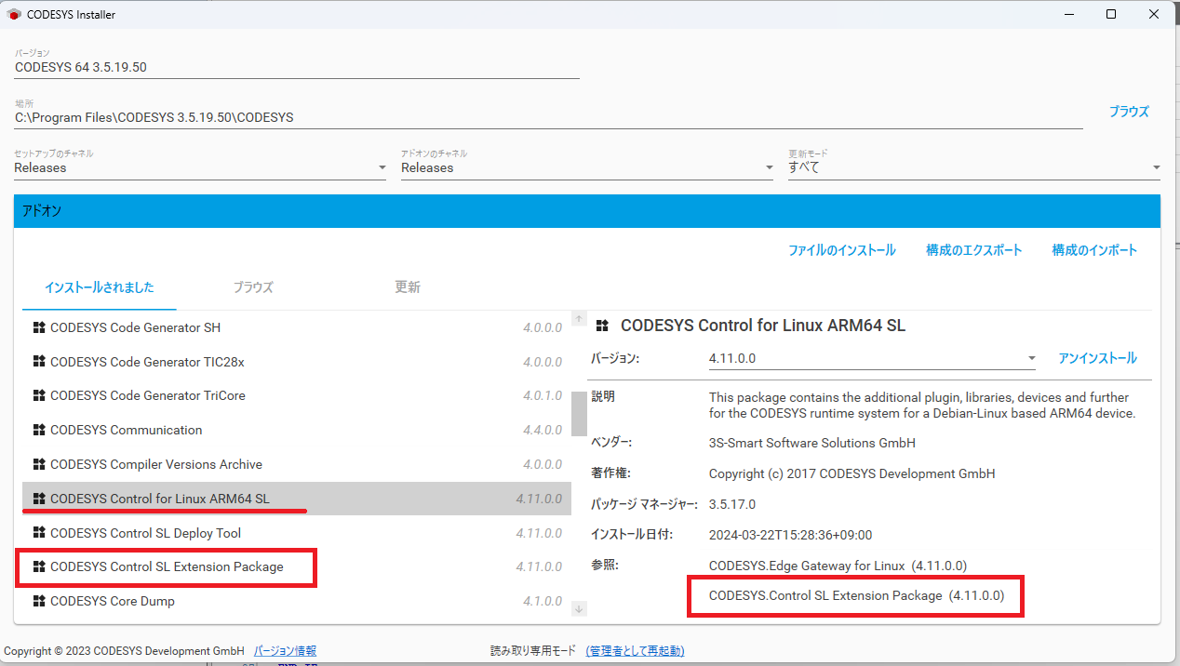Open the アドオンのチャネル Releases dropdown
Viewport: 1180px width, 666px height.
pos(768,166)
